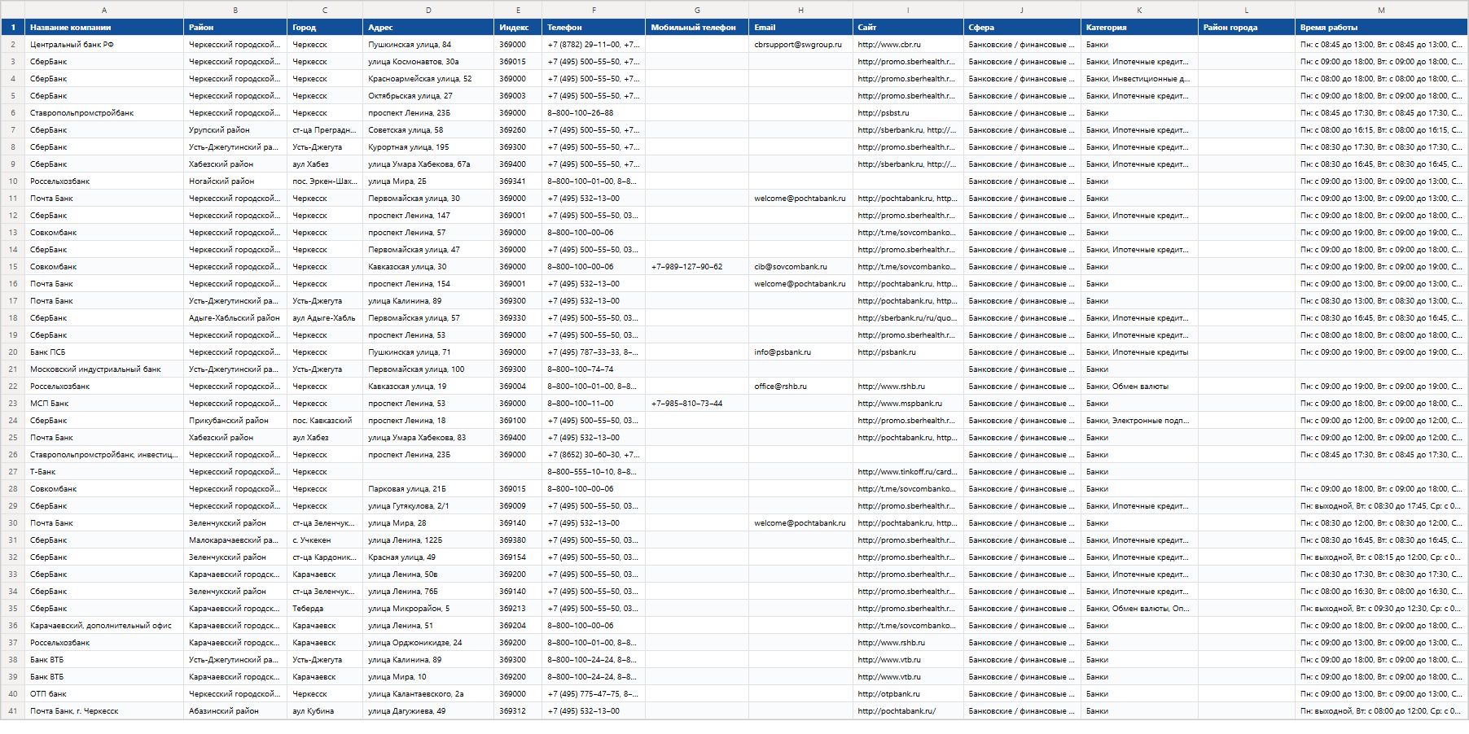Select address 'улица Орджоникидзе, 24'
The image size is (1469, 734).
428,643
